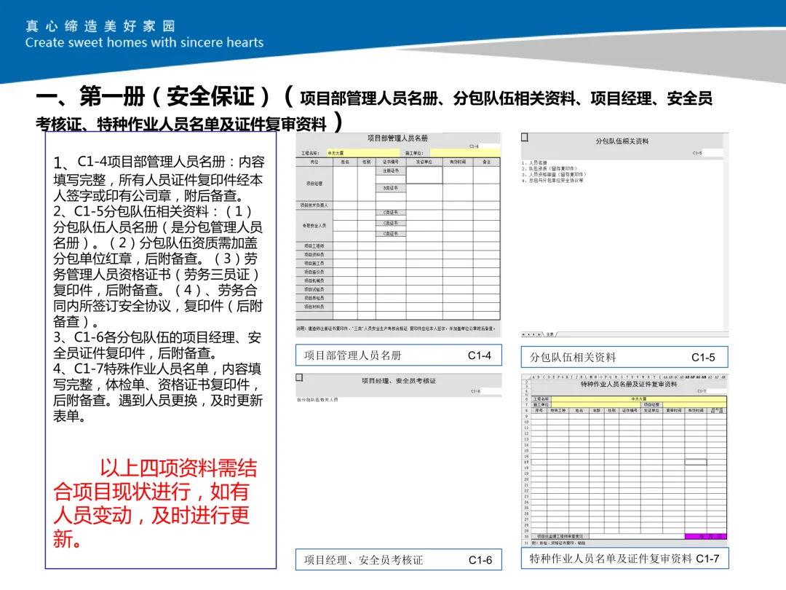Select the 分包队伍相关资料 C1-5 caption box
This screenshot has width=786, height=590.
coord(624,357)
